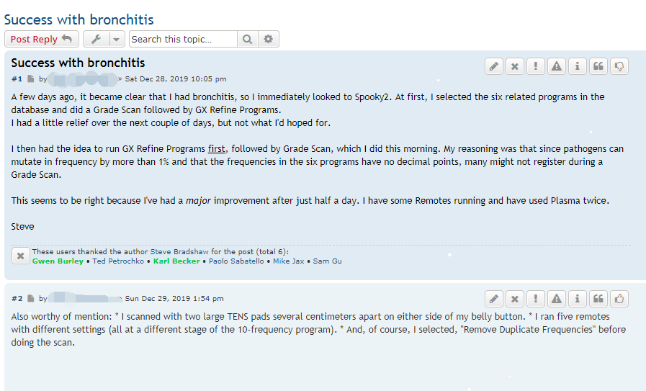Open post #1 information icon
Image resolution: width=646 pixels, height=391 pixels.
point(577,66)
